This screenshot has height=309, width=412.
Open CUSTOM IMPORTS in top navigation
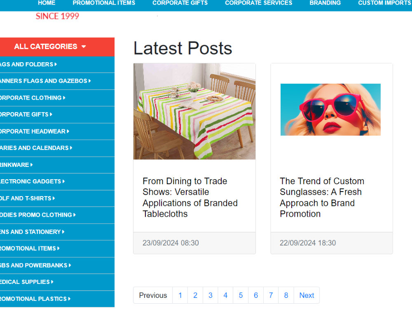385,3
